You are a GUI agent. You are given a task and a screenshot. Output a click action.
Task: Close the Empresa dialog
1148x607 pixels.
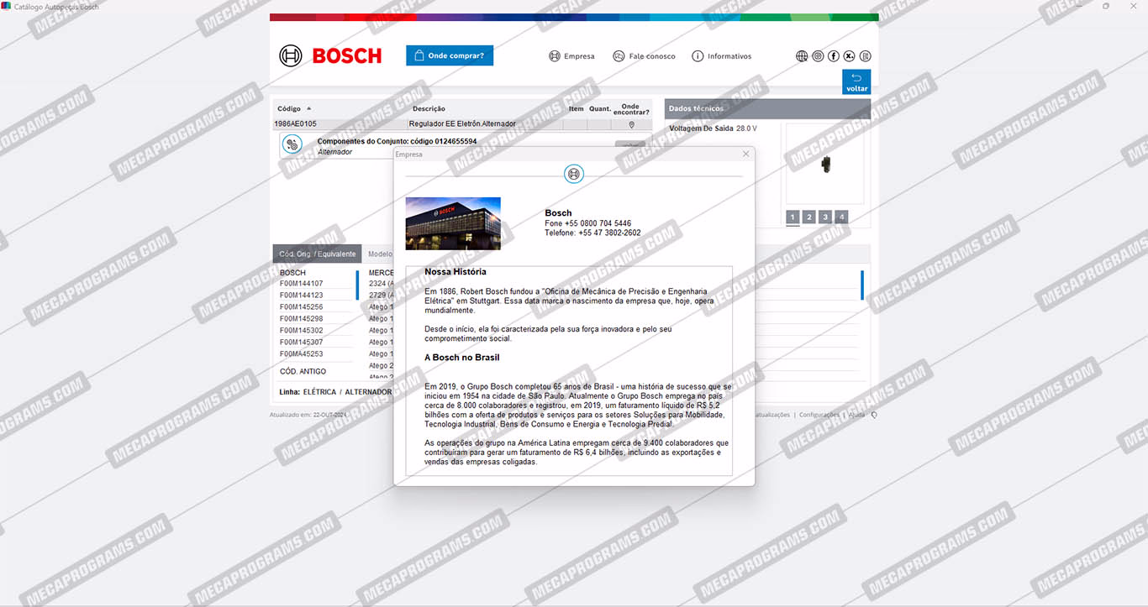tap(745, 154)
